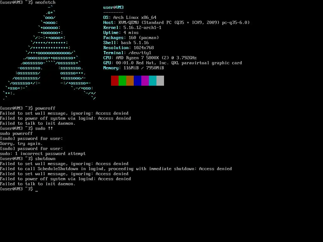Click the orange color block in neofetch palette
This screenshot has height=242, width=323.
pyautogui.click(x=130, y=80)
